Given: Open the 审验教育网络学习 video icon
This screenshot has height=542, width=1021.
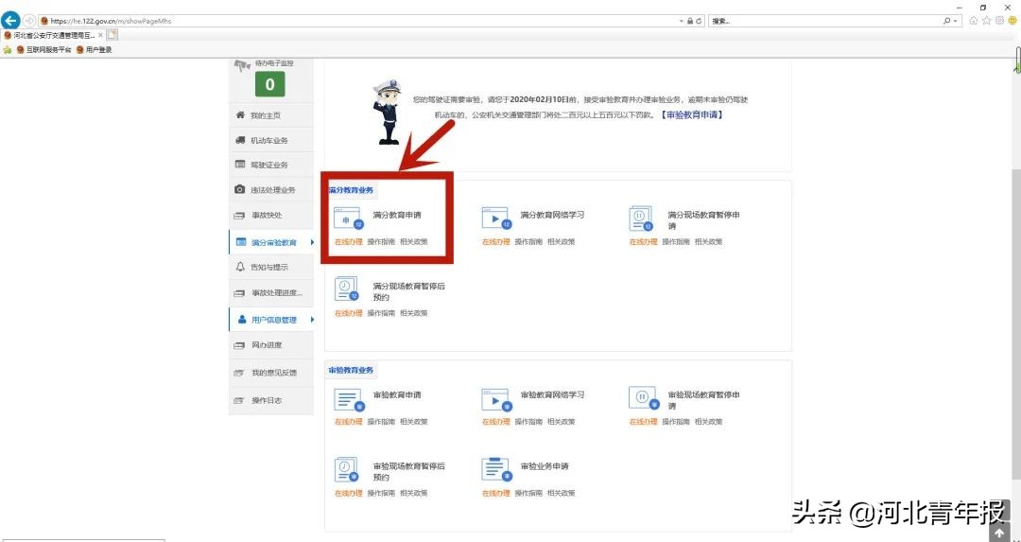Looking at the screenshot, I should [x=495, y=398].
